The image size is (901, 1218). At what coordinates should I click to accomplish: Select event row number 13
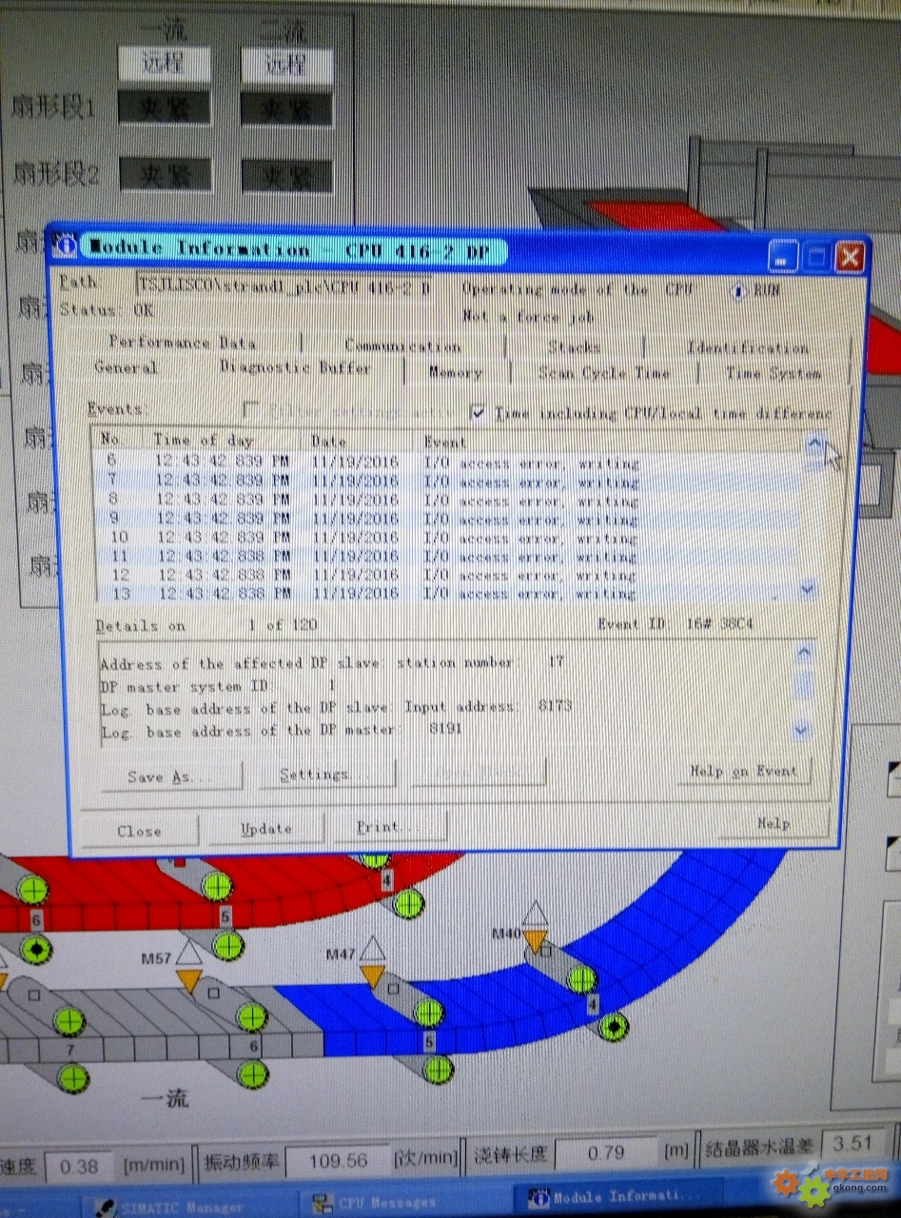(x=447, y=594)
